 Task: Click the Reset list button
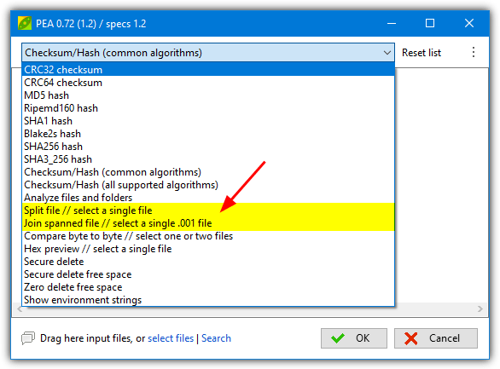(422, 53)
